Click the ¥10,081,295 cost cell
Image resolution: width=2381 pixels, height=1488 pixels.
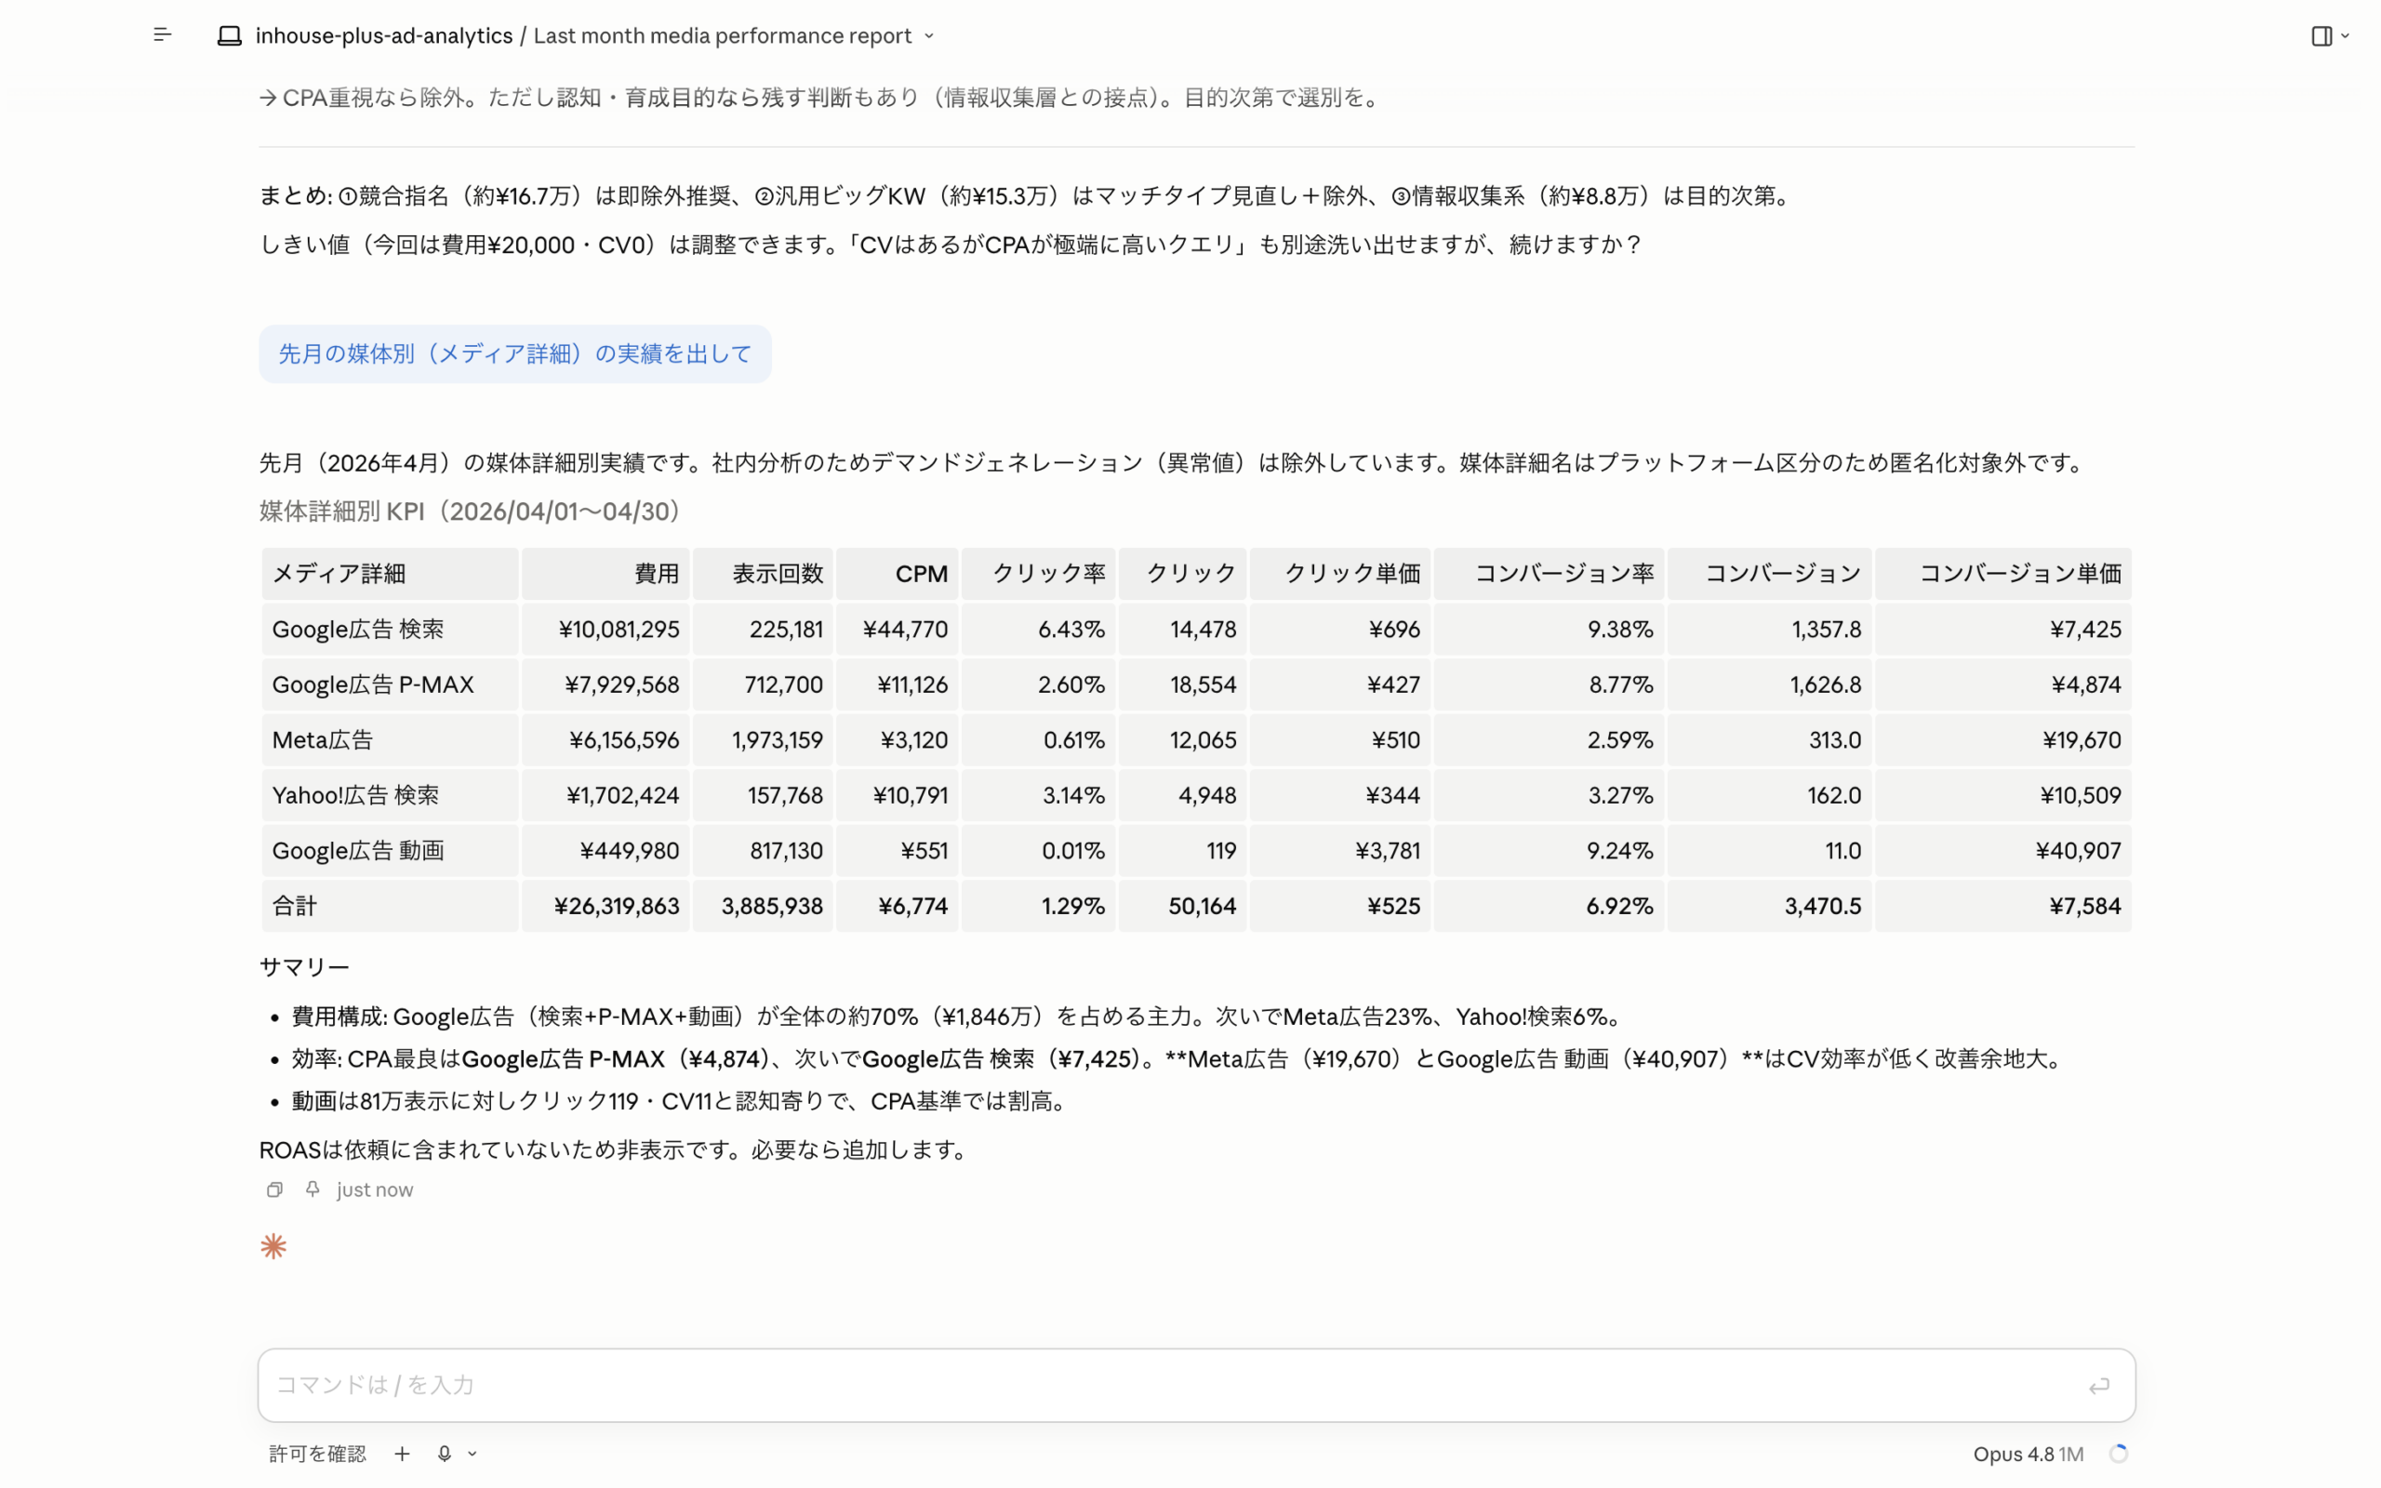[x=605, y=629]
